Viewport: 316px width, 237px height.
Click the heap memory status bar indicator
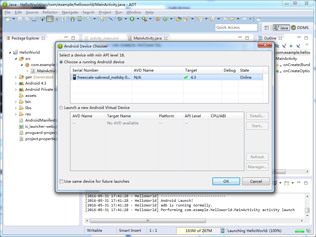pyautogui.click(x=198, y=231)
